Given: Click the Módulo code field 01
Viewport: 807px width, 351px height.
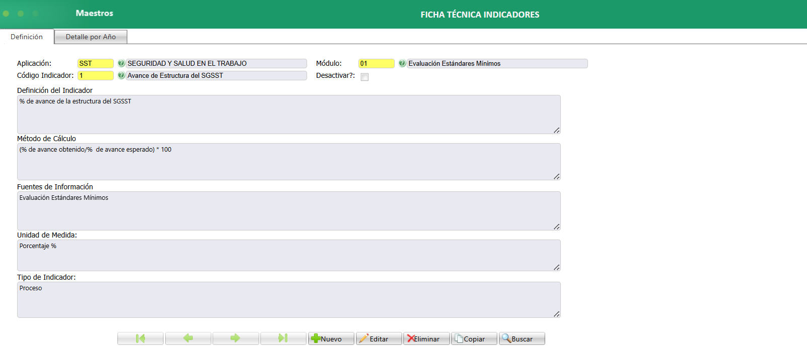Looking at the screenshot, I should point(377,63).
